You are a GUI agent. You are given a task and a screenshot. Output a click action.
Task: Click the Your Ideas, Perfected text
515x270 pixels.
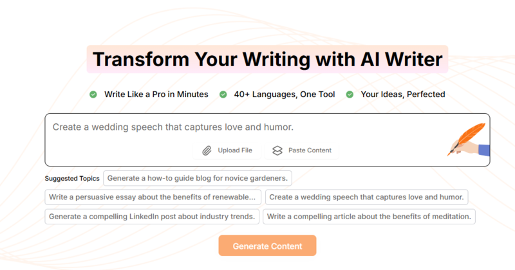tap(403, 94)
